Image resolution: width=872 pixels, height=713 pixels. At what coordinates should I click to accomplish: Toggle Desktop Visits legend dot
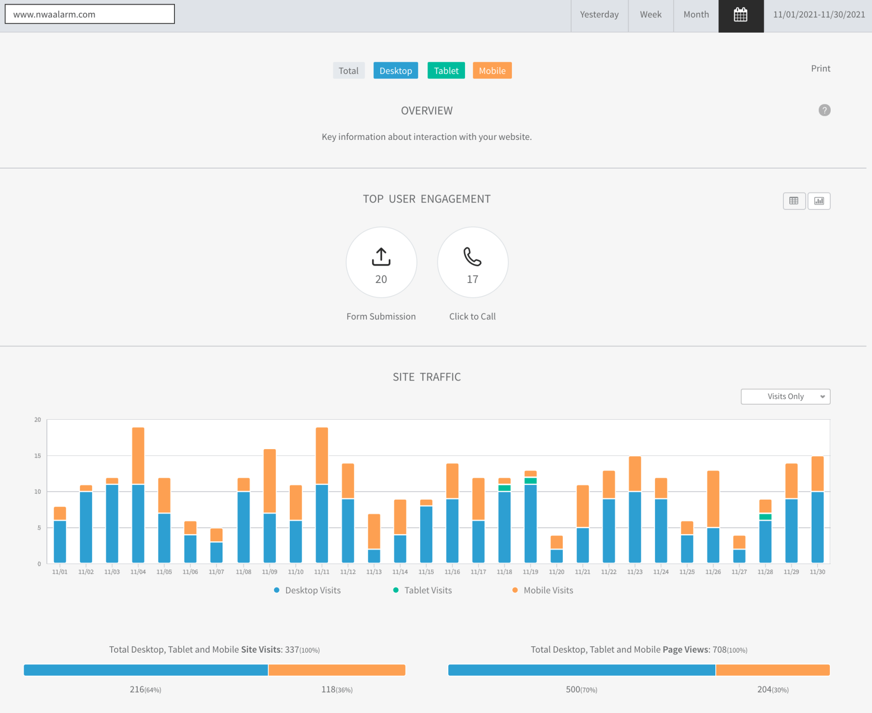pos(277,590)
